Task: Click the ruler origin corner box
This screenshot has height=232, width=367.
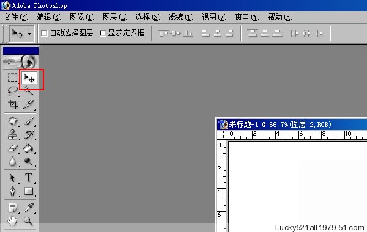Action: pos(222,135)
